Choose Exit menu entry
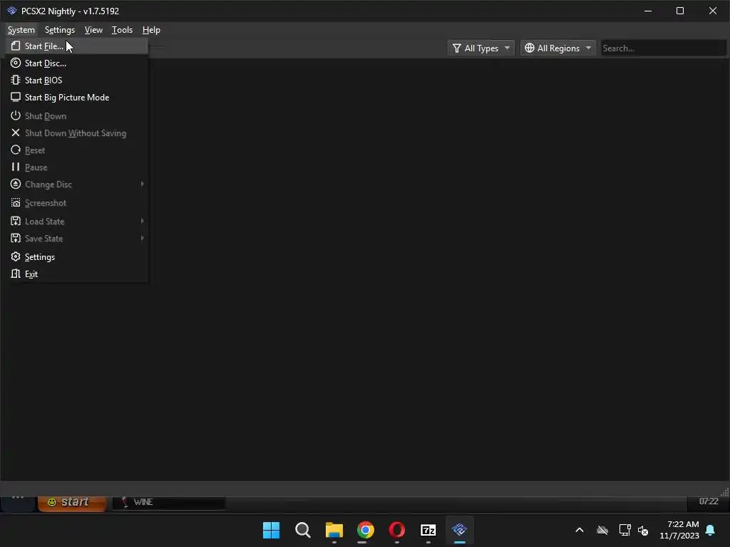 (x=77, y=274)
